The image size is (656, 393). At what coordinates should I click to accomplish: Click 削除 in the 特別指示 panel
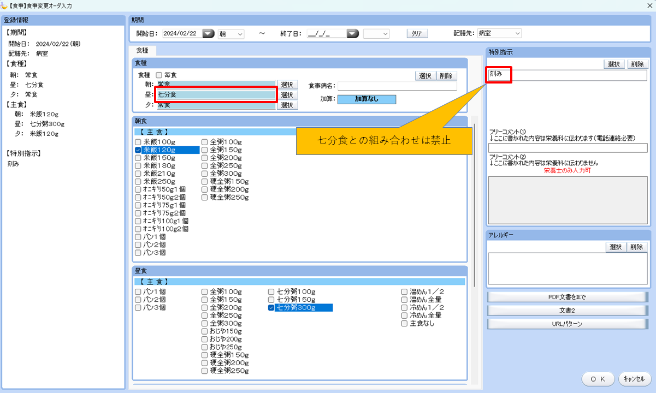tap(637, 64)
